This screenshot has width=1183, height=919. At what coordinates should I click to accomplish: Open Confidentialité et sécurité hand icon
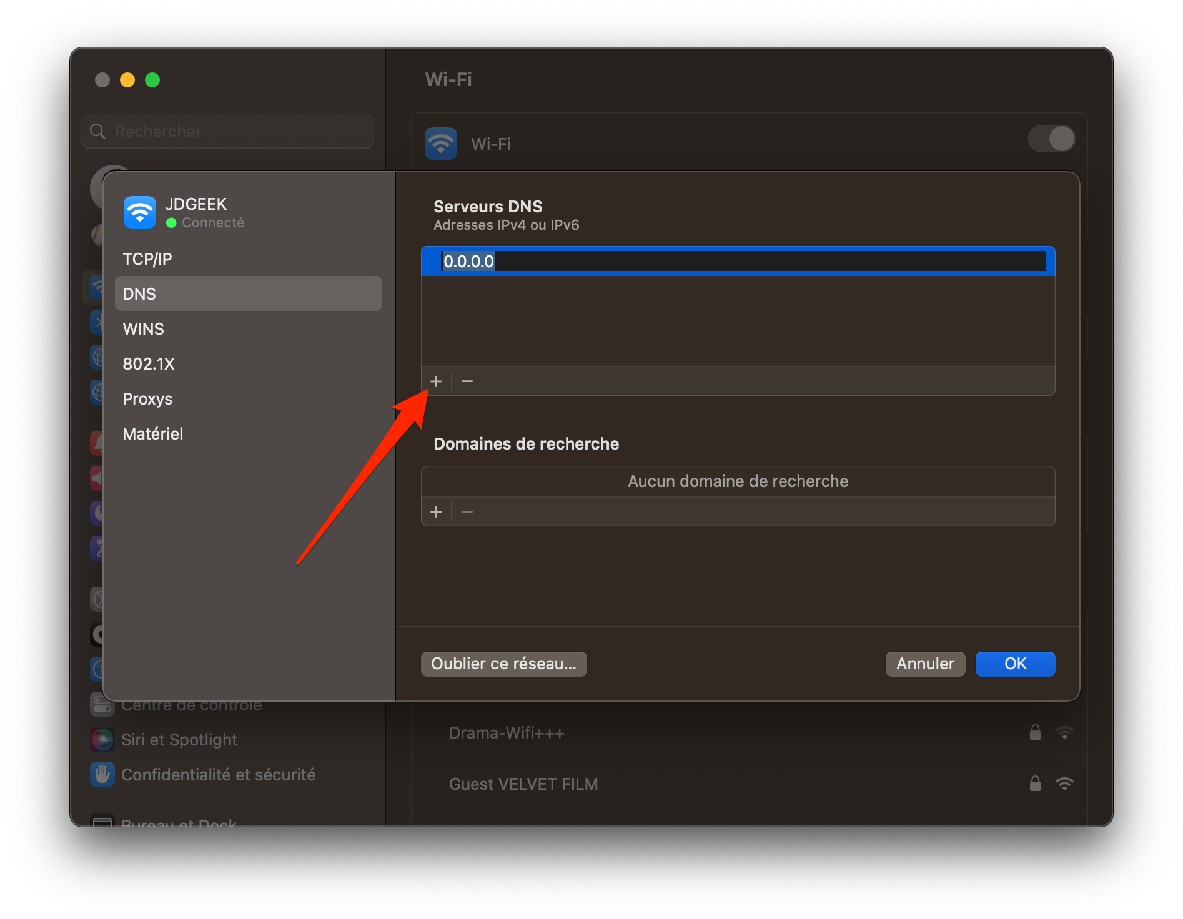pyautogui.click(x=102, y=775)
